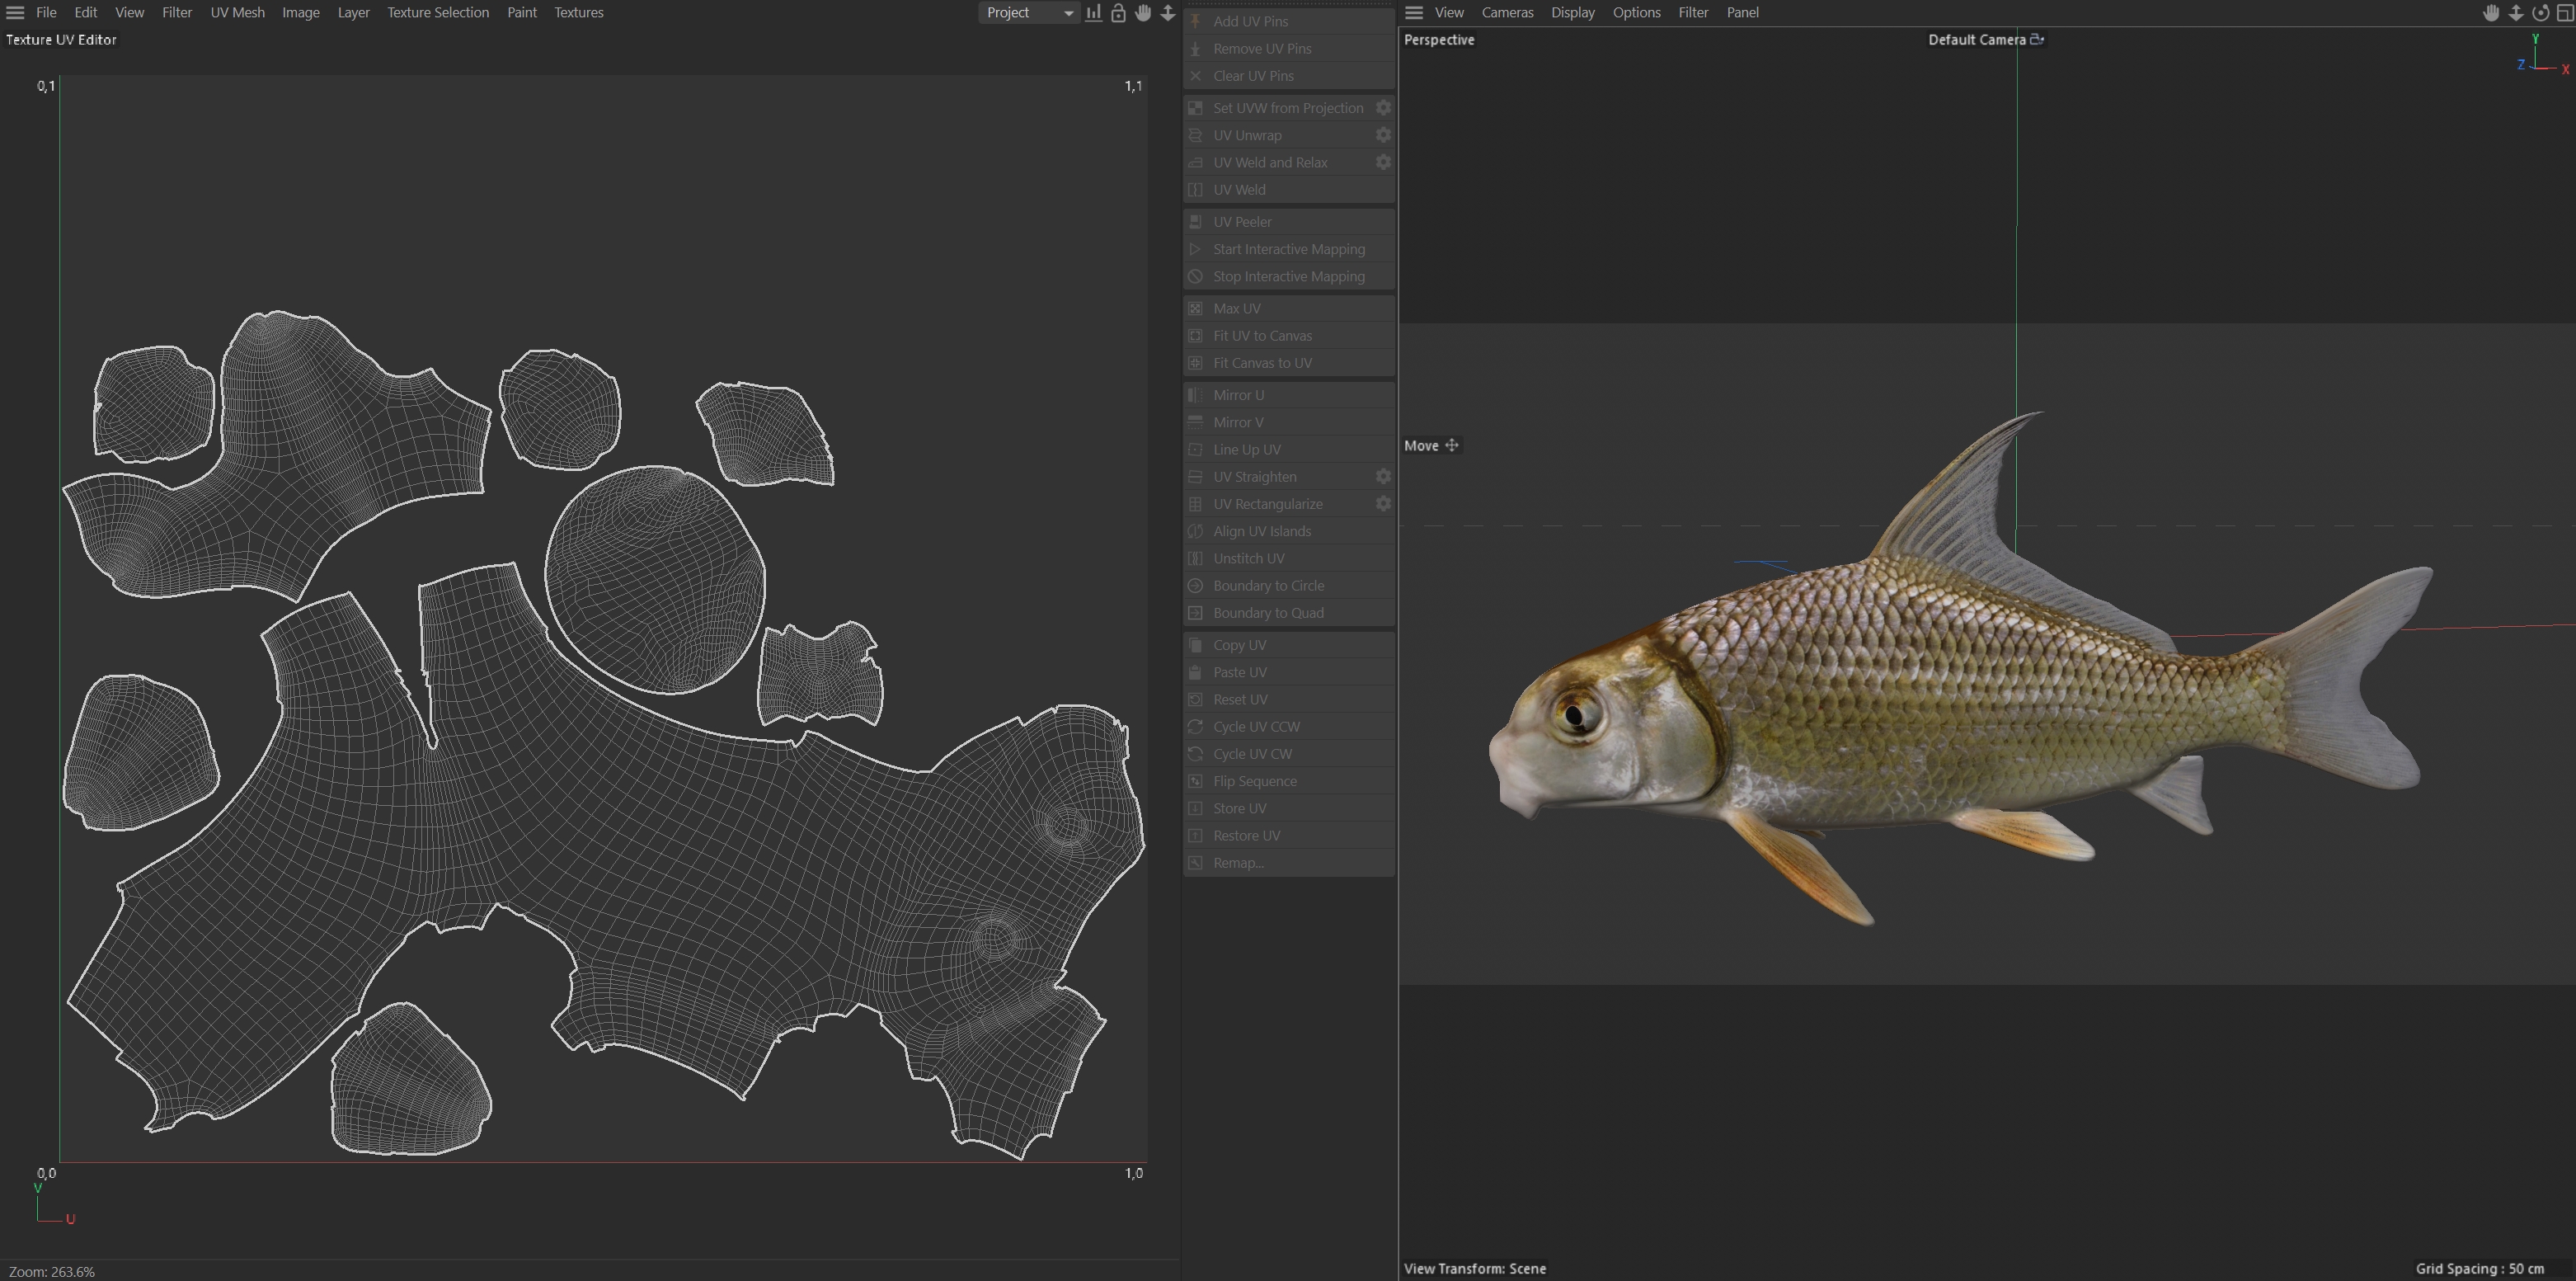Click the circular UV island in canvas
Screen dimensions: 2576x1281
(655, 580)
